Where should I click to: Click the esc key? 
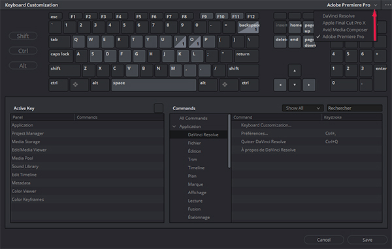pyautogui.click(x=56, y=16)
